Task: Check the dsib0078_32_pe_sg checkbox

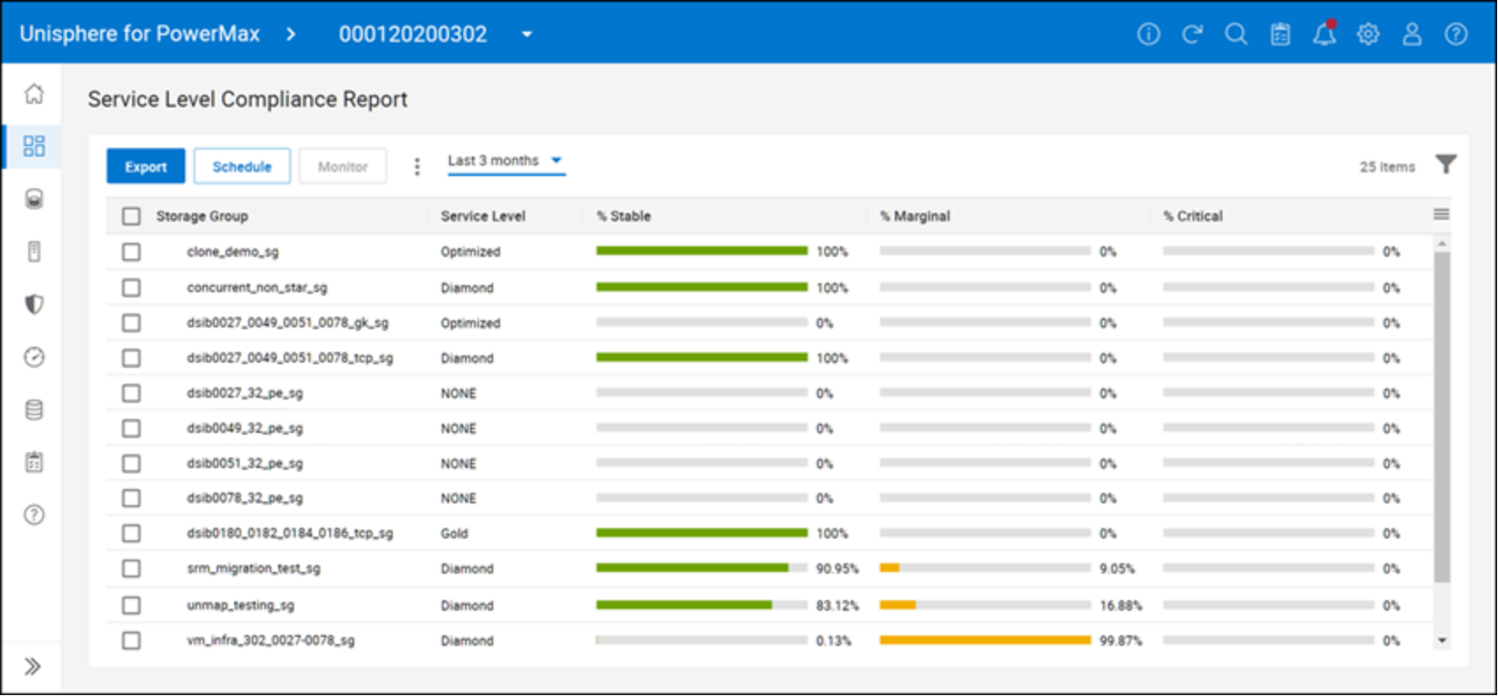Action: (x=131, y=498)
